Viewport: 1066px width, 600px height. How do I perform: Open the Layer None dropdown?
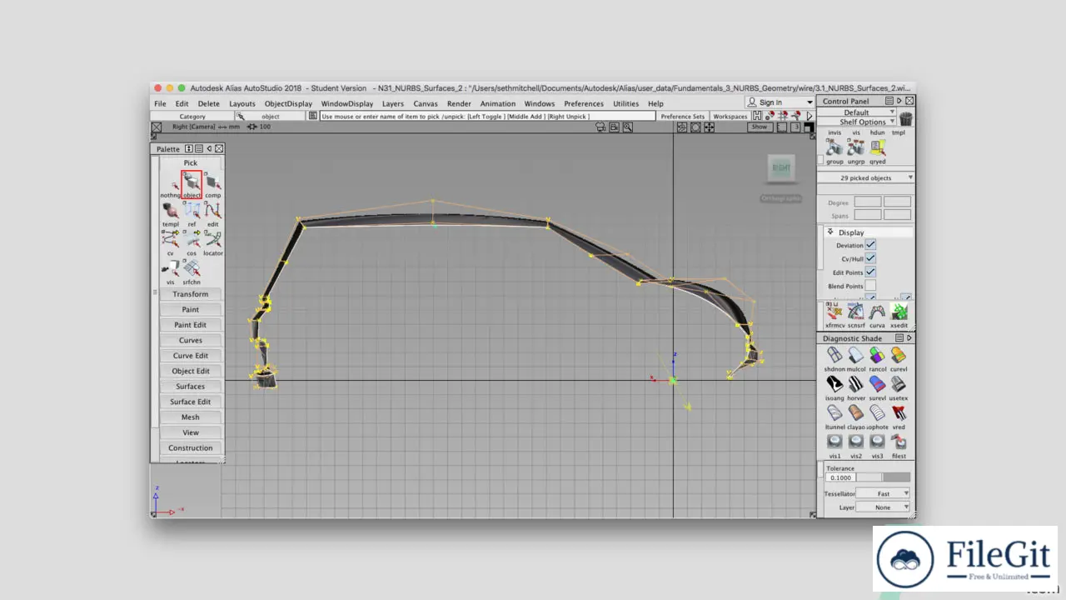coord(884,507)
